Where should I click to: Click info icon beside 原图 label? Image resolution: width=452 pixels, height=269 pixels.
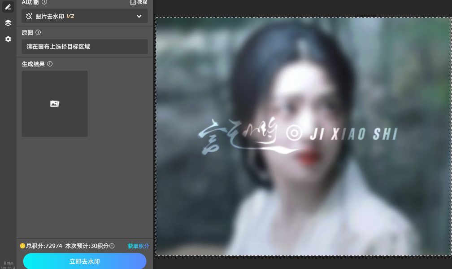38,32
